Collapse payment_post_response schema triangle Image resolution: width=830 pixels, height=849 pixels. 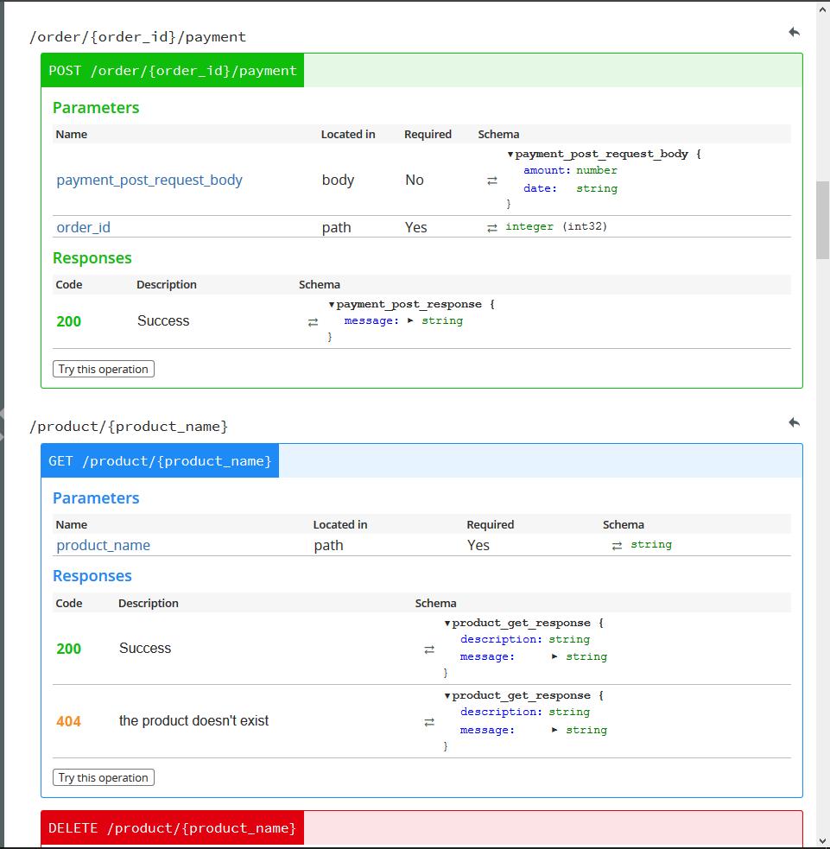click(x=332, y=305)
